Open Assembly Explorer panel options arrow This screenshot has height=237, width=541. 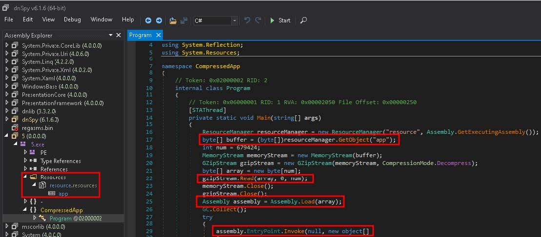pyautogui.click(x=111, y=35)
